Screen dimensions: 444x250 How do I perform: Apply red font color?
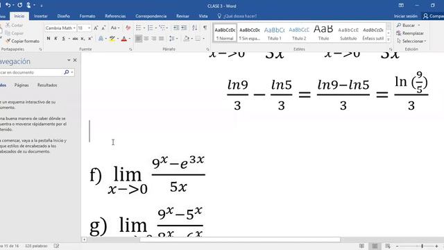[123, 38]
